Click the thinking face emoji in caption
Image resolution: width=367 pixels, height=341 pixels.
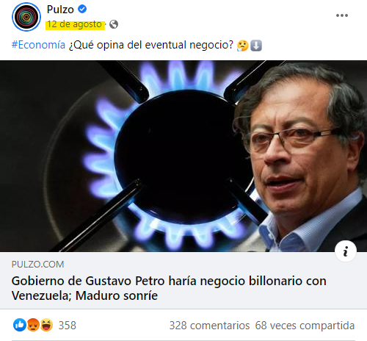coord(242,46)
